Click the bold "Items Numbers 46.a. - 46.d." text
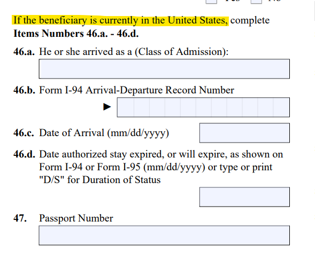Screen dimensions: 315x268 (x=76, y=33)
